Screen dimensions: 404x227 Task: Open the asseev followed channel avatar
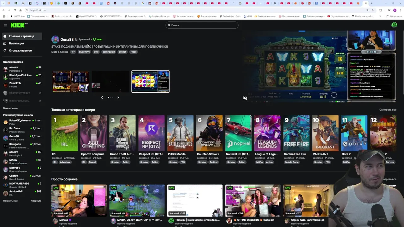[x=6, y=69]
